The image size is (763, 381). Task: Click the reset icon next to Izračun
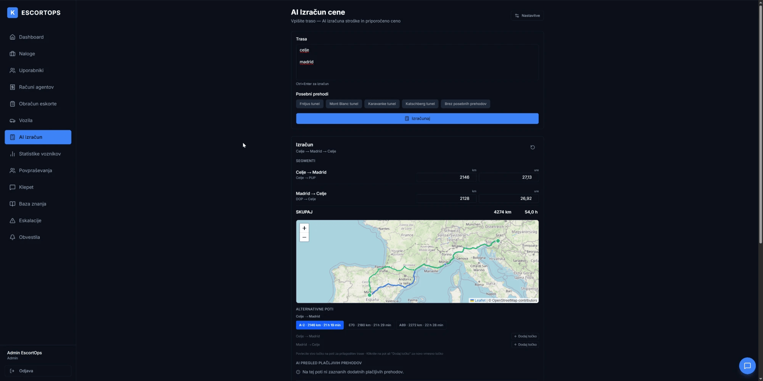[x=533, y=147]
